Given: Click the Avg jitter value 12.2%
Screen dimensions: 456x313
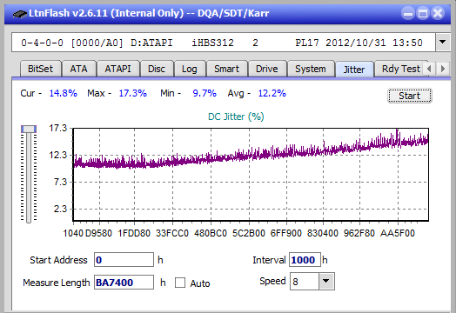Looking at the screenshot, I should [272, 93].
